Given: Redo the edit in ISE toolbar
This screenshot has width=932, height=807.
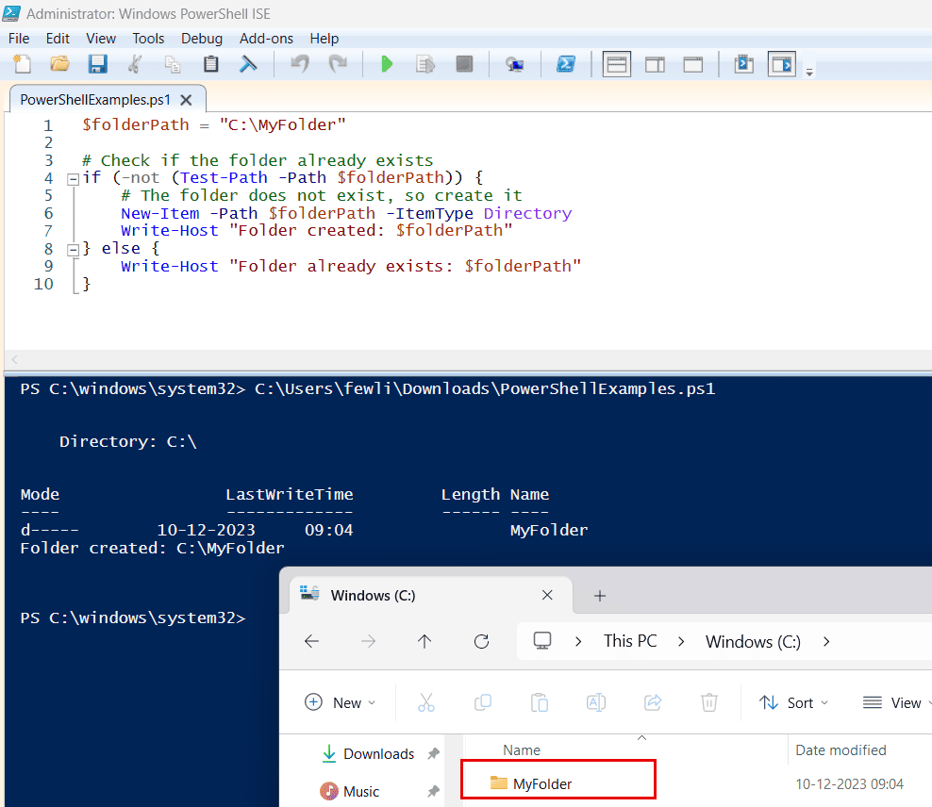Looking at the screenshot, I should [338, 63].
